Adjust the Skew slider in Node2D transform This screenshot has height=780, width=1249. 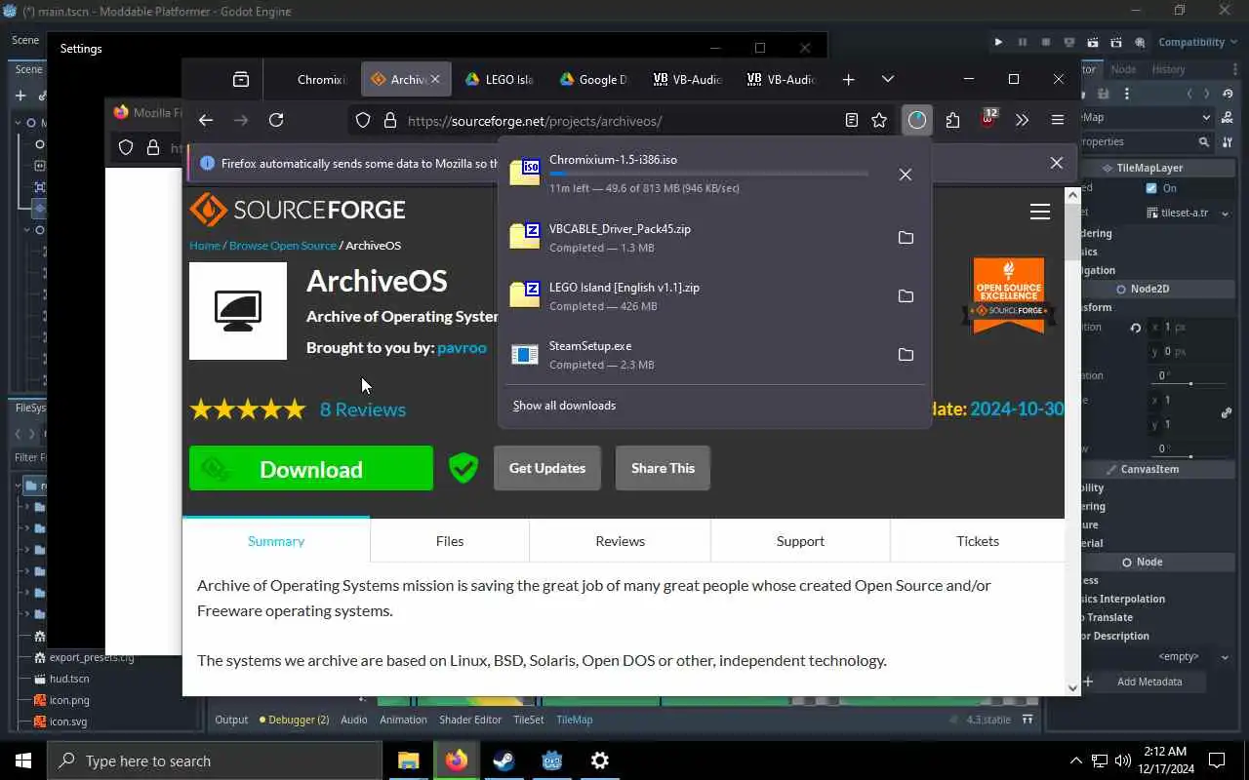click(x=1190, y=455)
